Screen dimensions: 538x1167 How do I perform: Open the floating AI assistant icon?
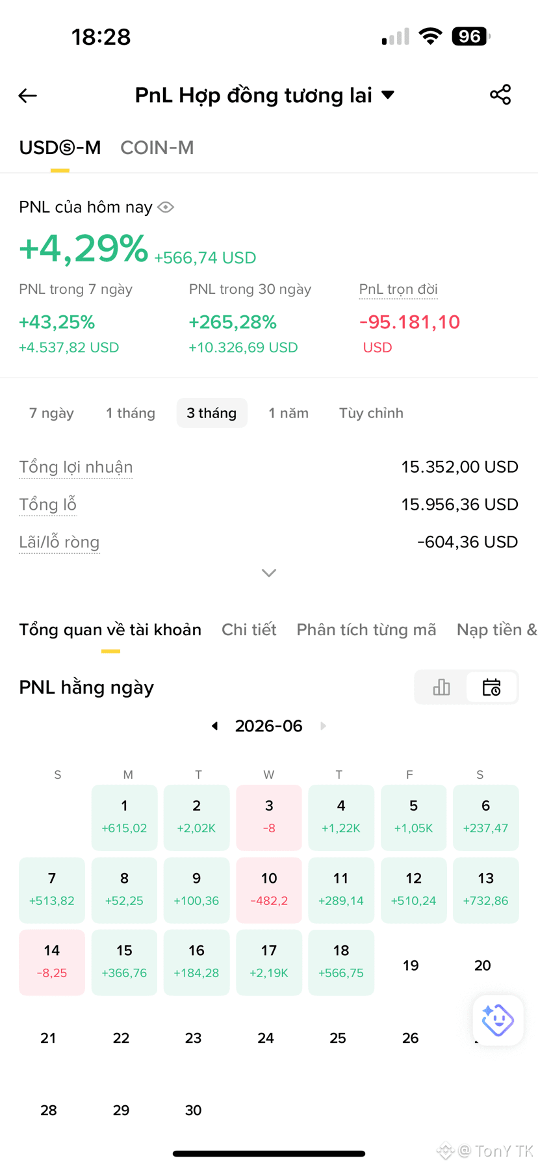[x=498, y=1020]
